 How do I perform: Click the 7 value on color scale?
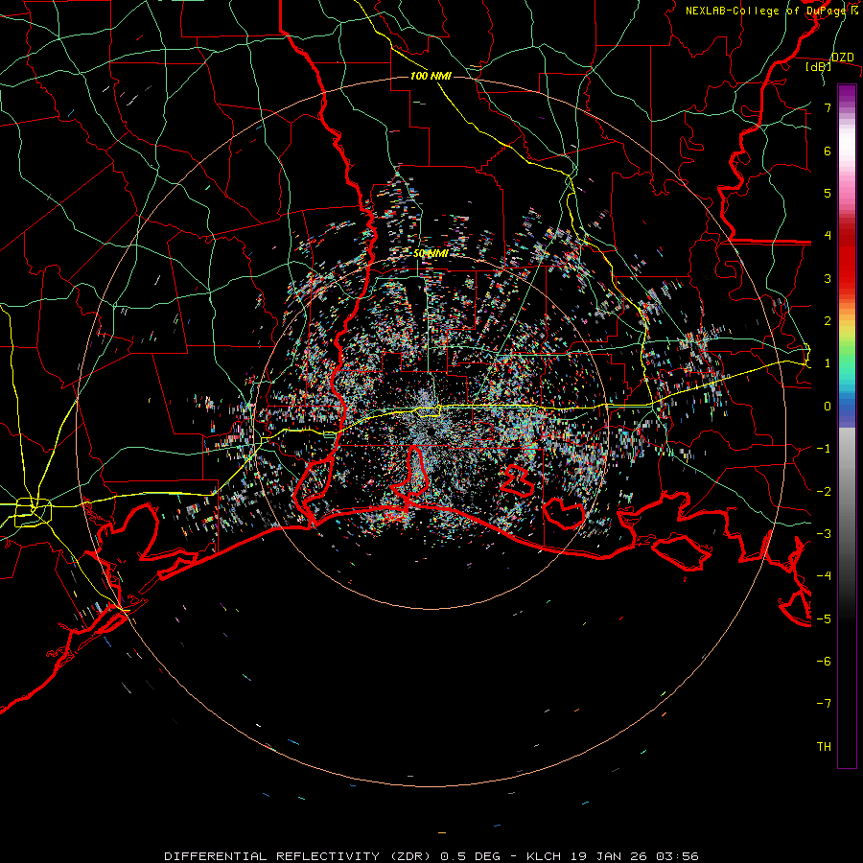[x=828, y=107]
